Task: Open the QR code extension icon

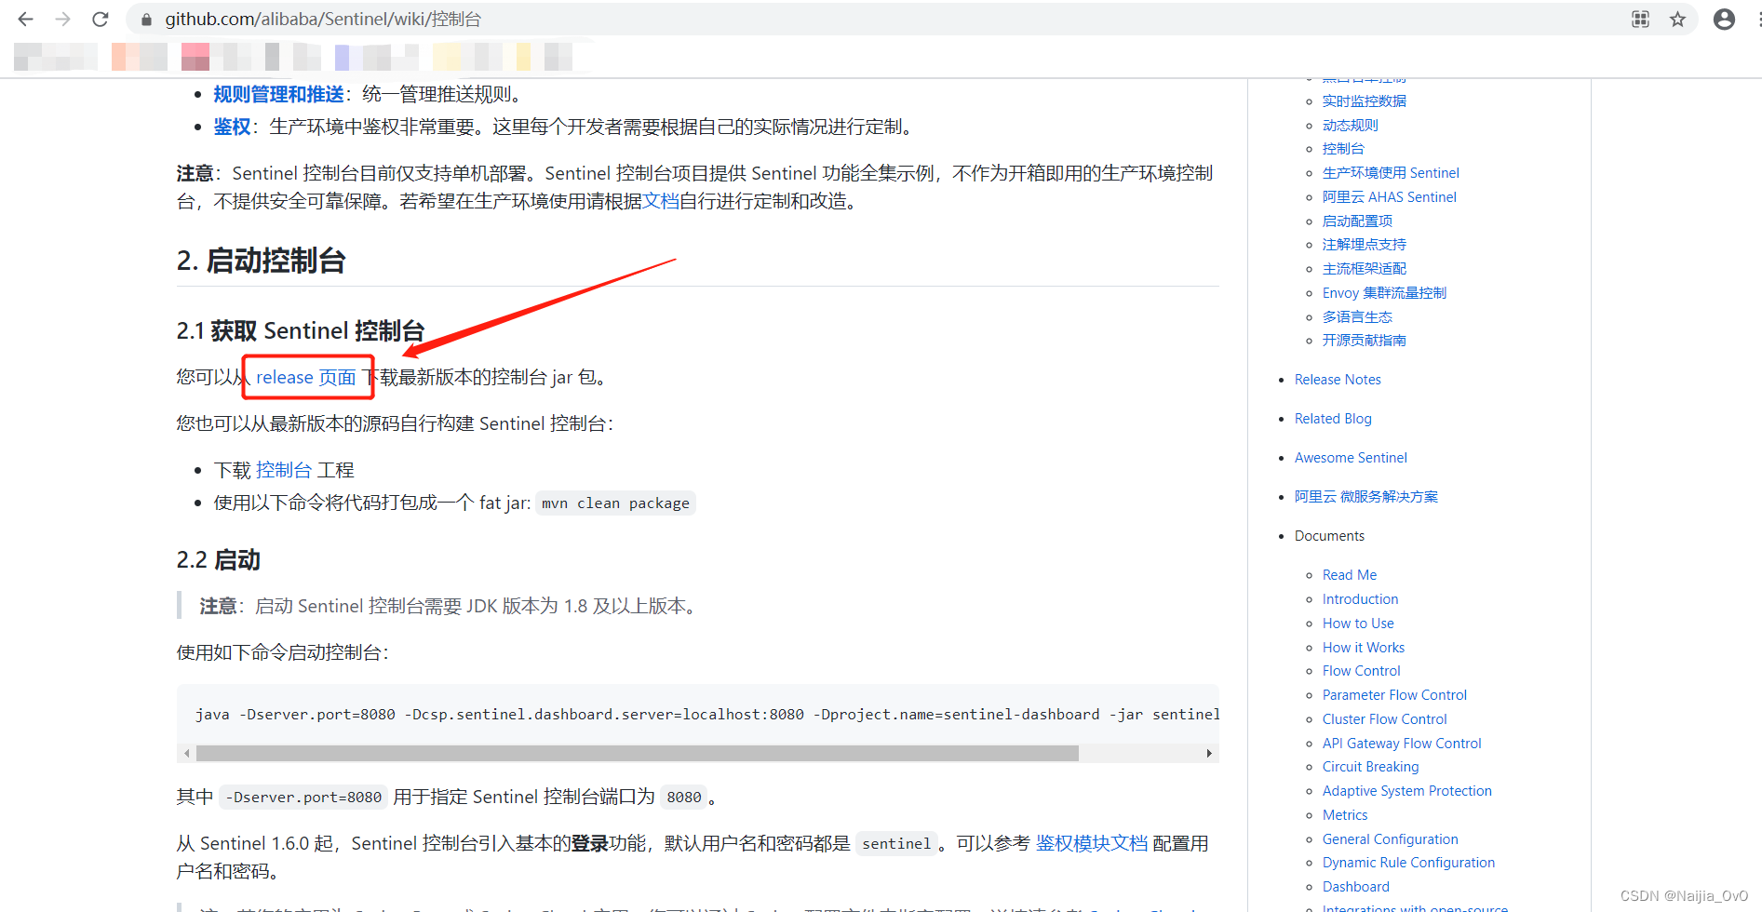Action: 1640,19
